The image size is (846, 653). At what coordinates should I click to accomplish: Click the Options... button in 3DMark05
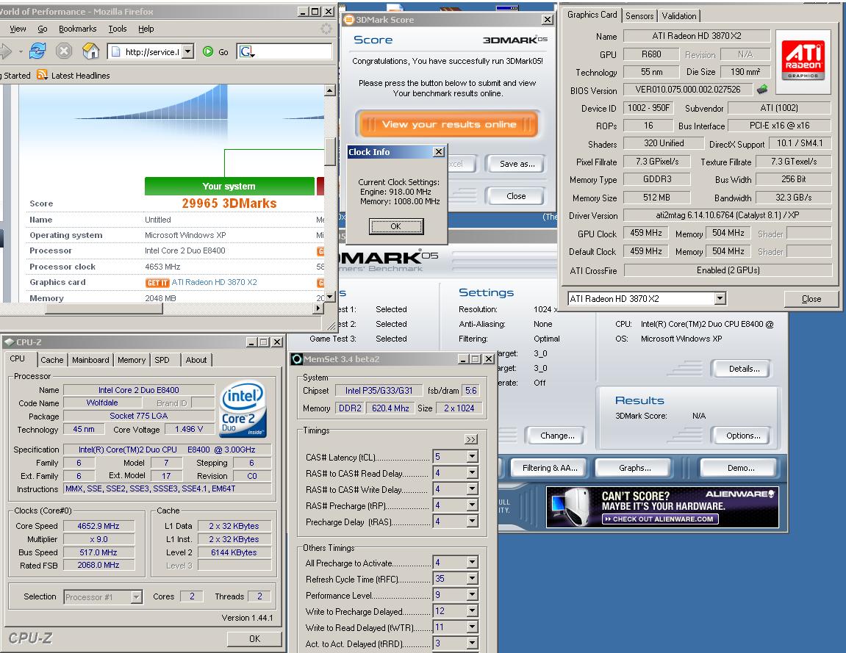(743, 436)
